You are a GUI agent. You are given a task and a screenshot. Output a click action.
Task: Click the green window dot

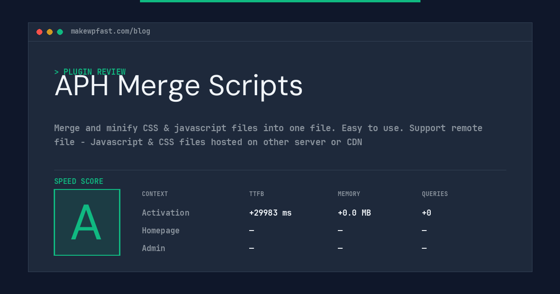tap(60, 32)
